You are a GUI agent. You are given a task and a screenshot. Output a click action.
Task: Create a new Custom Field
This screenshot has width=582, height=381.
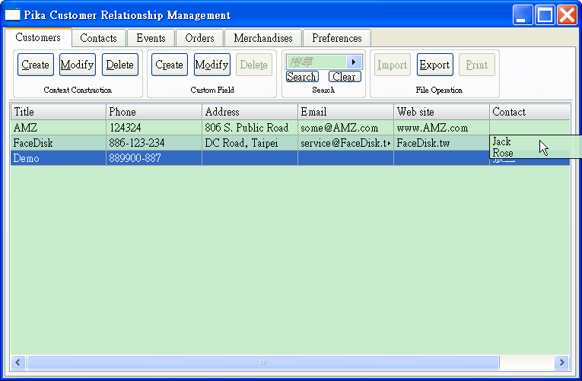[169, 65]
